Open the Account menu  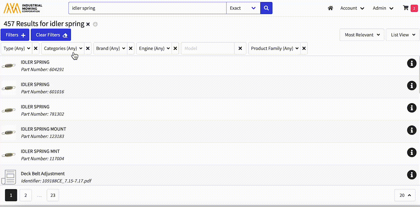(x=352, y=8)
